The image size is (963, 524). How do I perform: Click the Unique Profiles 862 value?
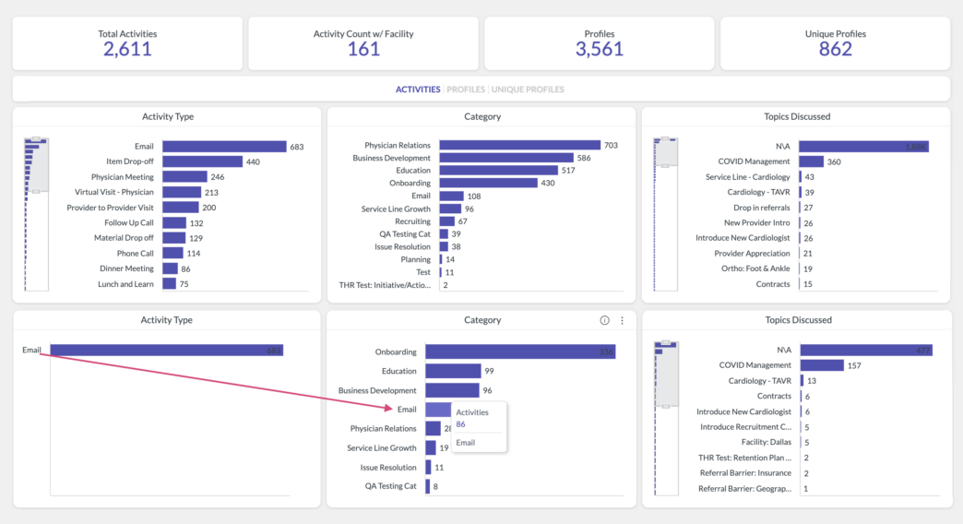point(835,50)
